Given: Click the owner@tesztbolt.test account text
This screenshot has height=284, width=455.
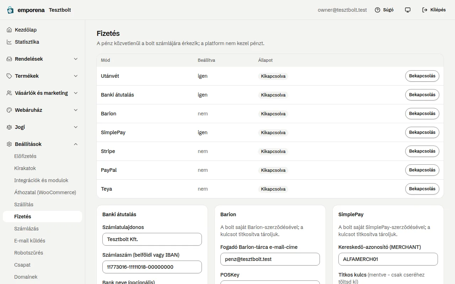Looking at the screenshot, I should pyautogui.click(x=342, y=10).
